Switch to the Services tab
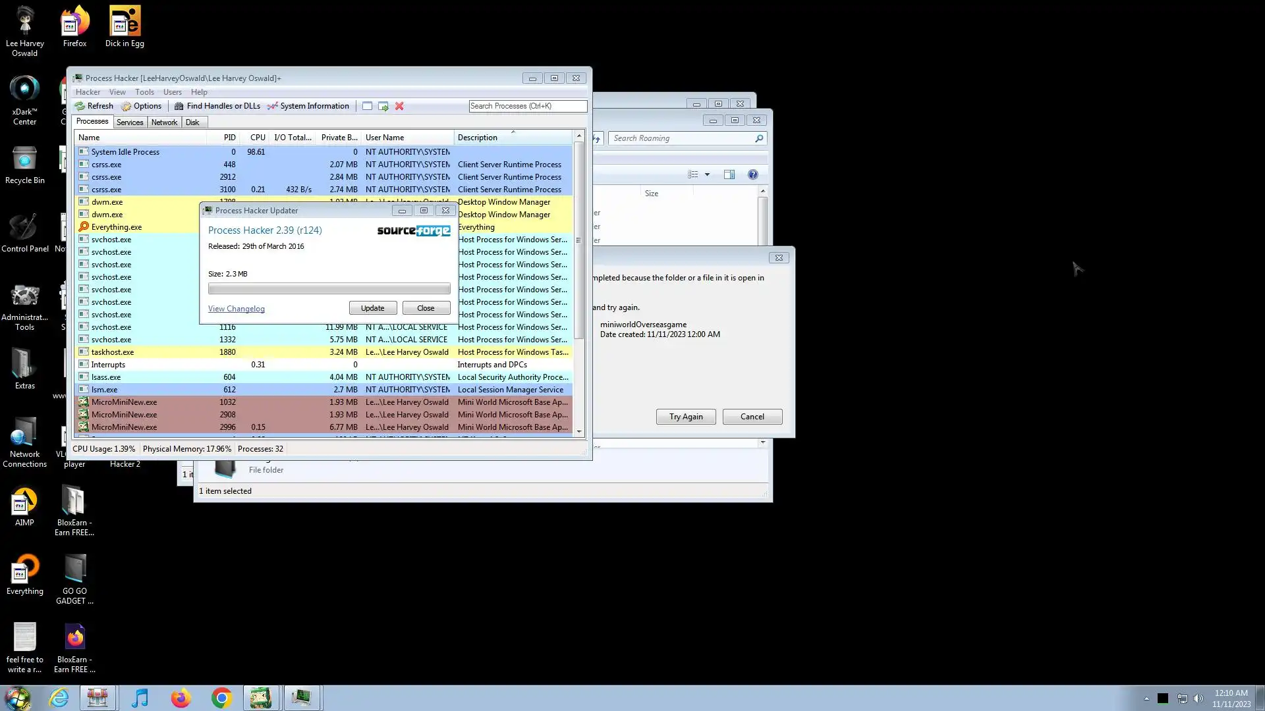The width and height of the screenshot is (1265, 711). tap(130, 122)
